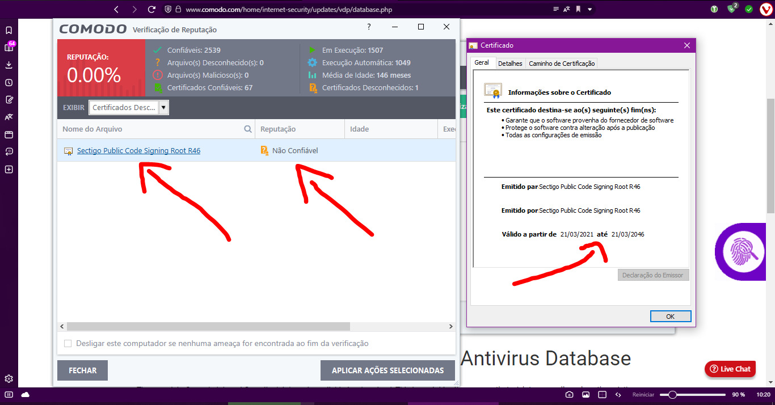Open the Notes panel in sidebar
Image resolution: width=775 pixels, height=405 pixels.
pos(9,100)
